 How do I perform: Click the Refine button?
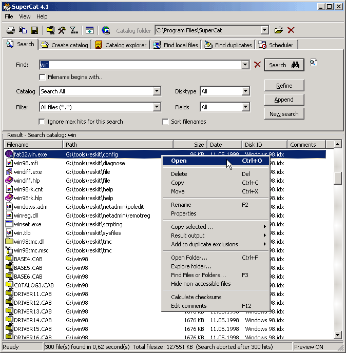(284, 86)
